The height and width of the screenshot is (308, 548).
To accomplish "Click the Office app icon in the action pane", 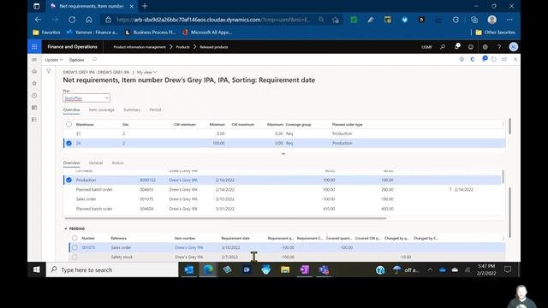I will (473, 59).
